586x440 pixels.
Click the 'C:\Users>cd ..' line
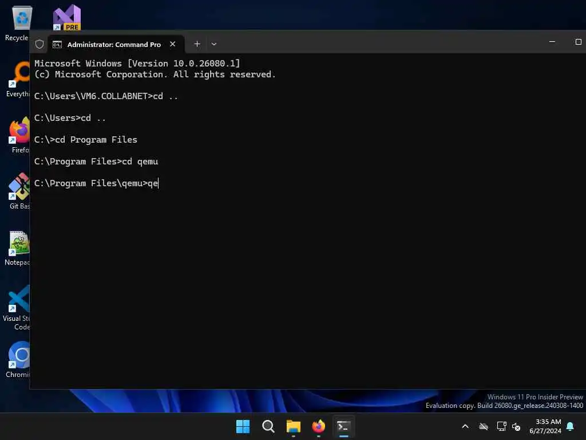pos(70,118)
